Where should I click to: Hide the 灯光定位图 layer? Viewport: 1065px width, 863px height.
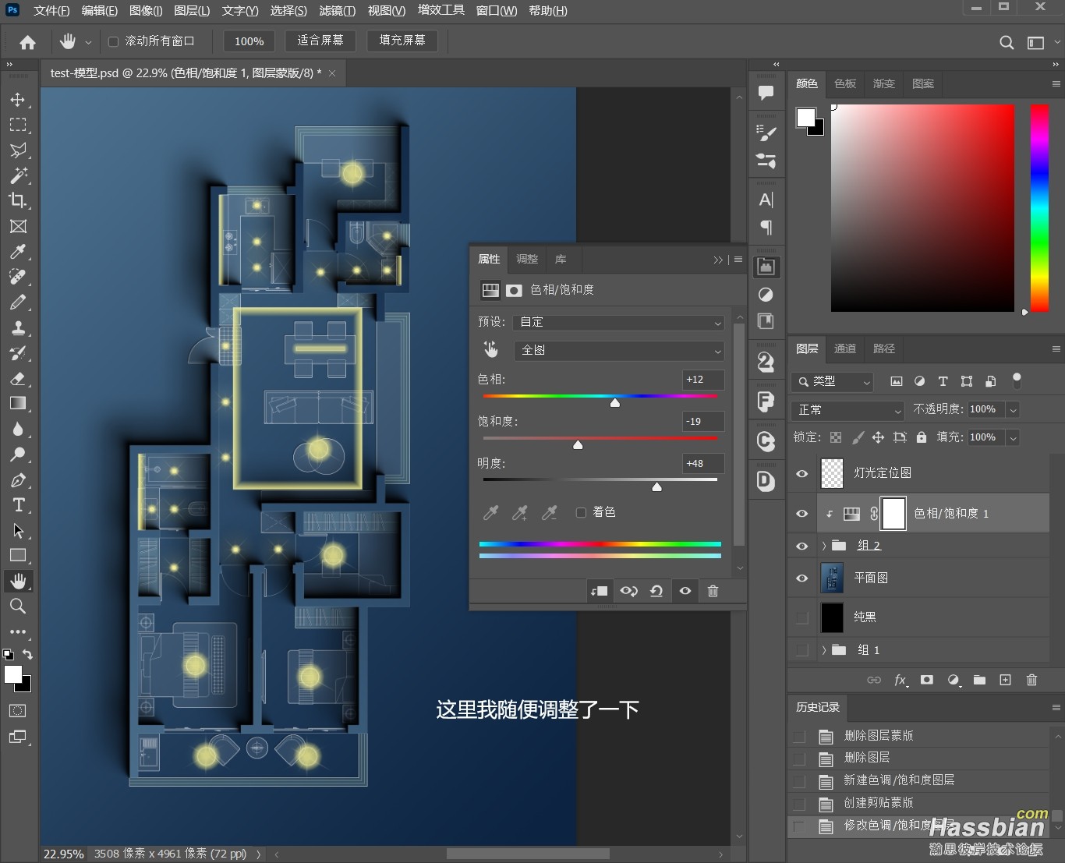tap(801, 473)
